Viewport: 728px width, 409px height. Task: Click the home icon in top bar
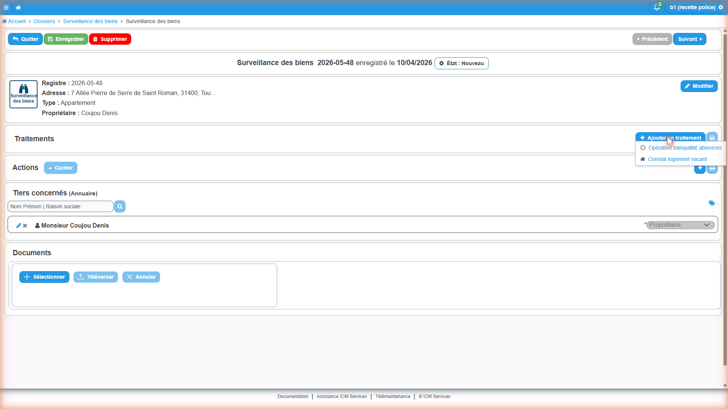pyautogui.click(x=18, y=7)
